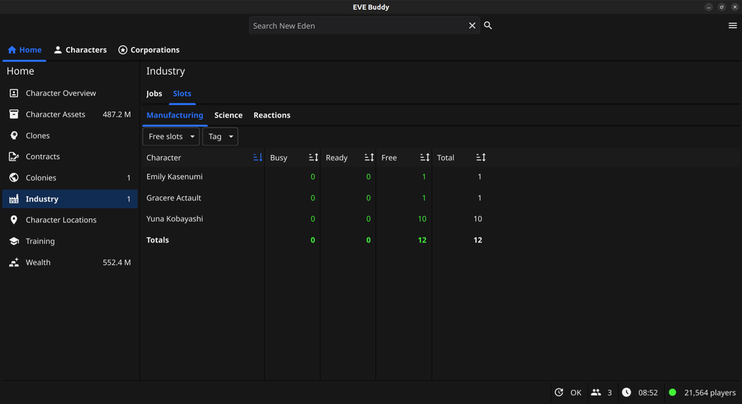Image resolution: width=742 pixels, height=404 pixels.
Task: Sort table by Total column icon
Action: click(x=480, y=158)
